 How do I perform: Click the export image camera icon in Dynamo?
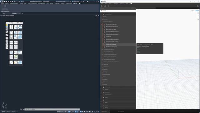coord(197,6)
